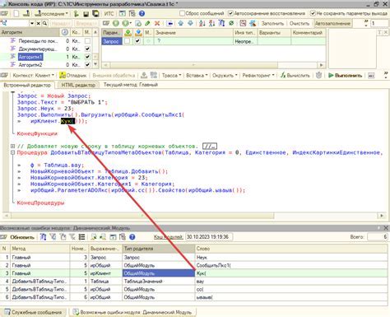Open Трасса dropdown menu
The width and height of the screenshot is (390, 317).
coord(171,75)
